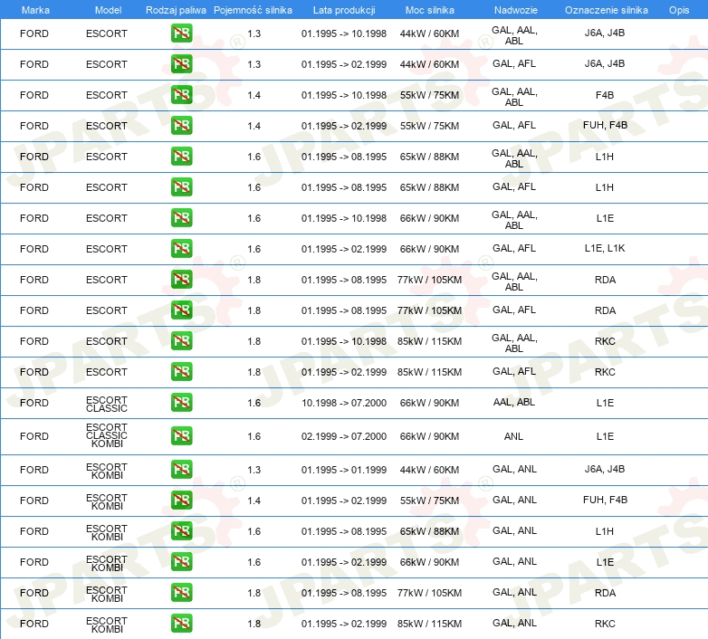This screenshot has height=639, width=708.
Task: Select '77kW / 105KM' in the ESCORT KOMBI row
Action: (x=429, y=593)
